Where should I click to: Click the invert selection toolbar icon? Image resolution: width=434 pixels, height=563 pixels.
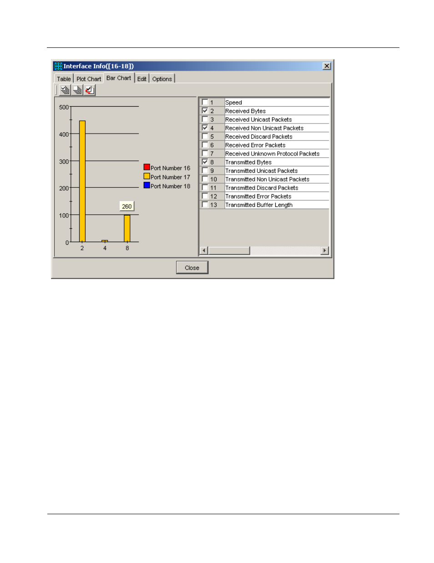point(90,90)
